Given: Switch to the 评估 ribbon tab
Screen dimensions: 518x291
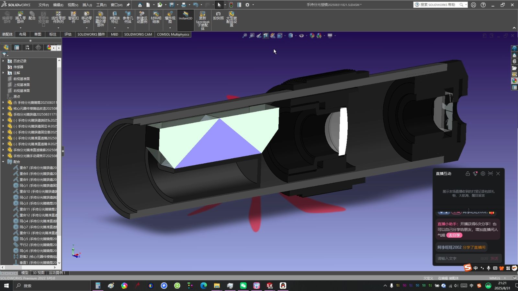Looking at the screenshot, I should (x=68, y=34).
